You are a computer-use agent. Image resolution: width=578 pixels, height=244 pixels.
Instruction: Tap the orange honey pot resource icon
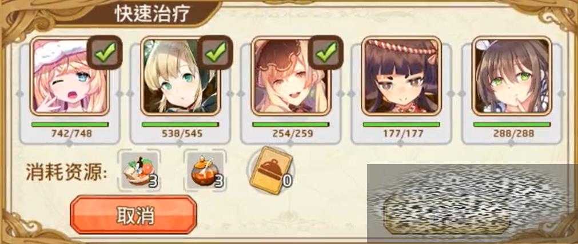coord(205,171)
